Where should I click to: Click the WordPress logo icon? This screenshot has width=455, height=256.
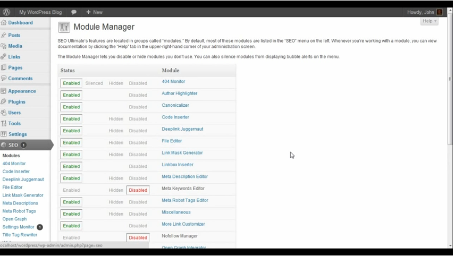click(x=6, y=12)
